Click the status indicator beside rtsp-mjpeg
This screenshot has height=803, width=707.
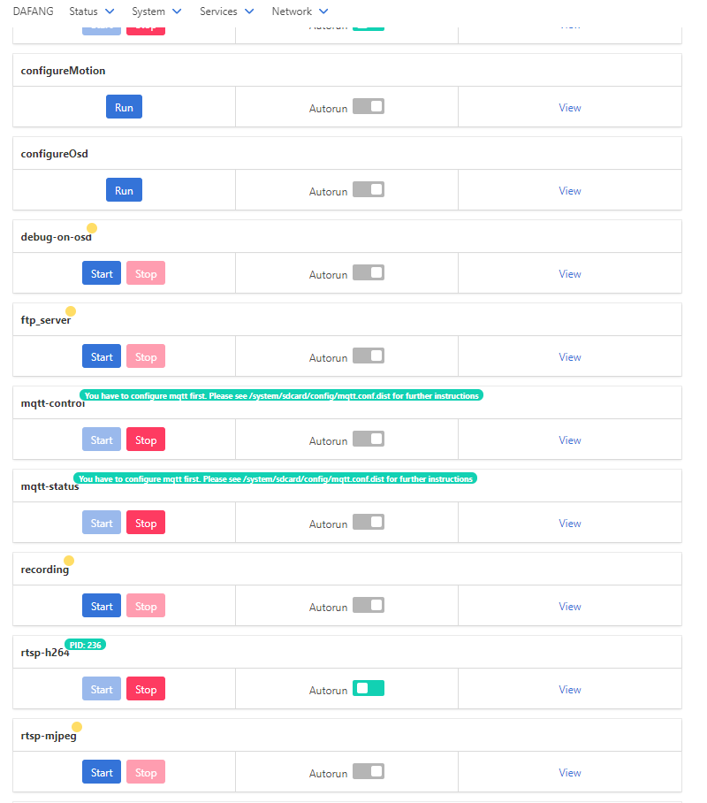click(77, 726)
